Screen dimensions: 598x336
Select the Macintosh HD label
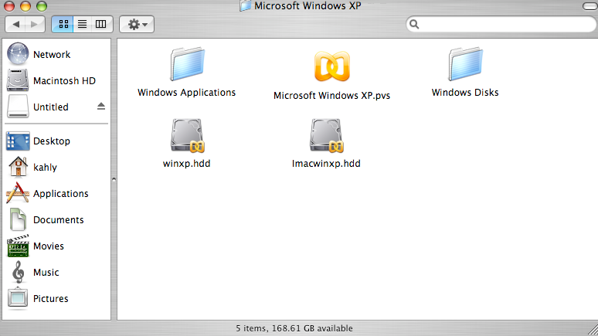(x=64, y=81)
